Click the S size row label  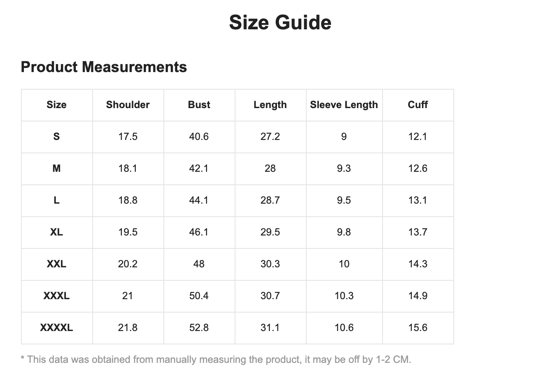tap(57, 137)
